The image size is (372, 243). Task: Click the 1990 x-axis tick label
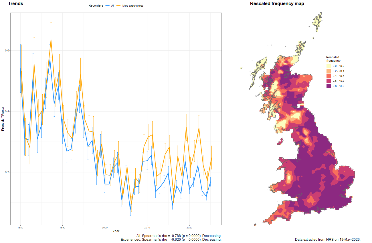pos(62,228)
